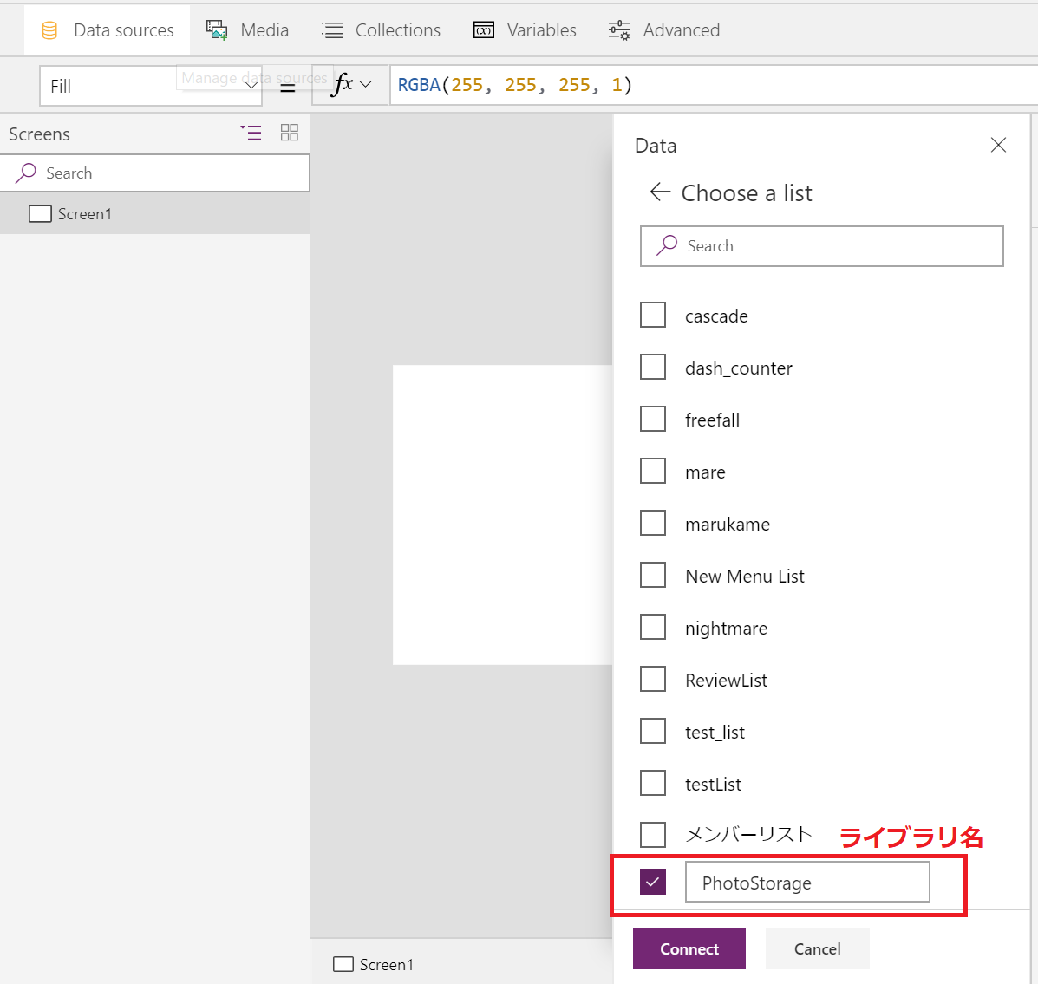Click the Advanced sliders icon

pos(619,30)
